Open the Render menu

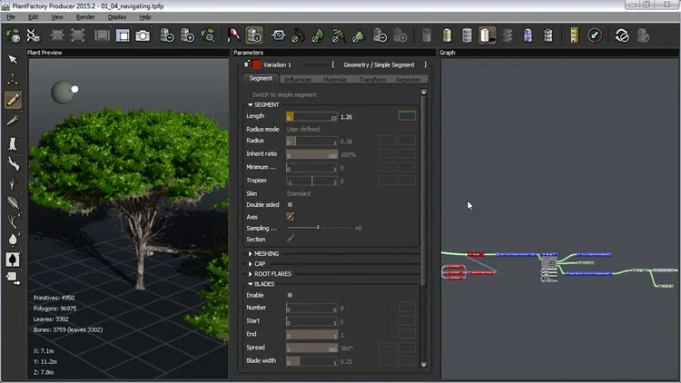click(x=85, y=17)
